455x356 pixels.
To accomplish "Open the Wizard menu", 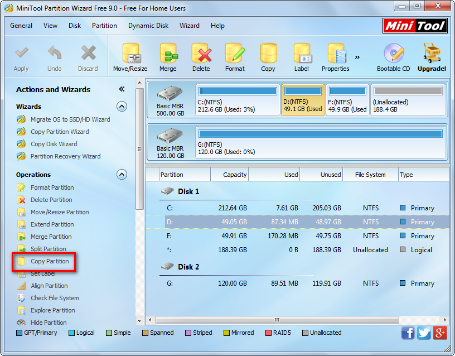I will (190, 26).
